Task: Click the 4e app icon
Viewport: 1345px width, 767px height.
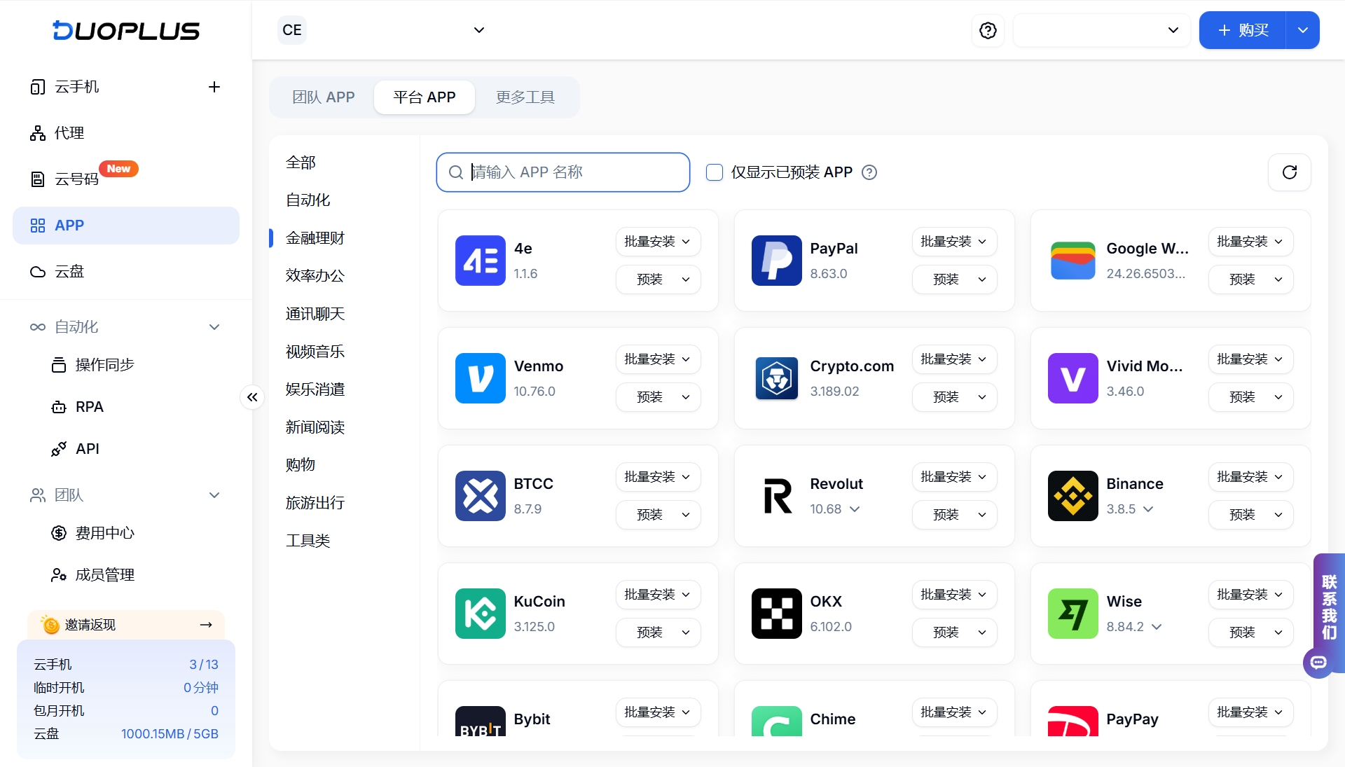Action: [x=480, y=261]
